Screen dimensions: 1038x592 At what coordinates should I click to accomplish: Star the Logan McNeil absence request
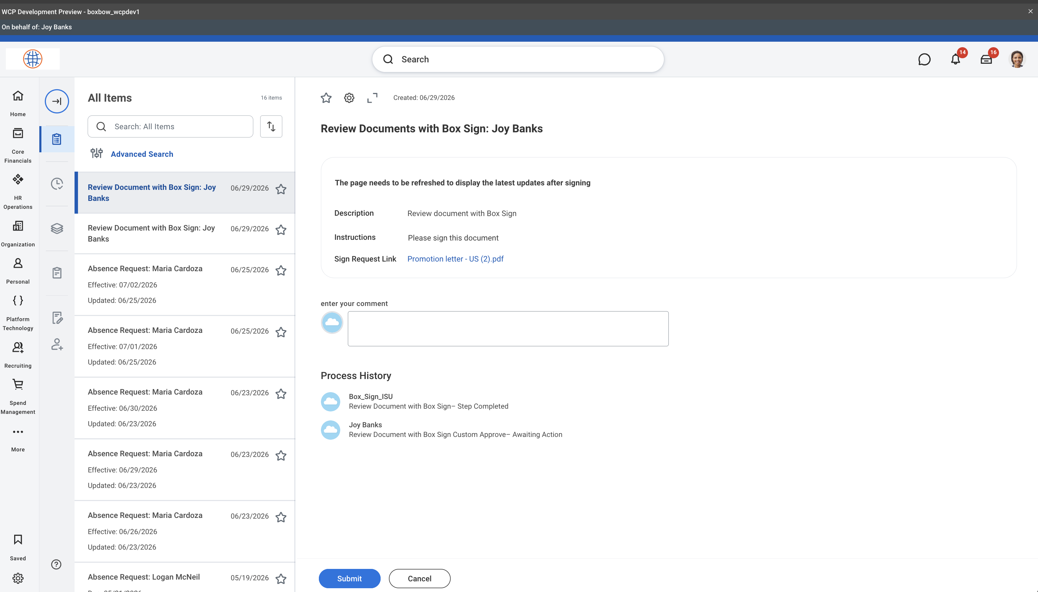click(x=281, y=579)
